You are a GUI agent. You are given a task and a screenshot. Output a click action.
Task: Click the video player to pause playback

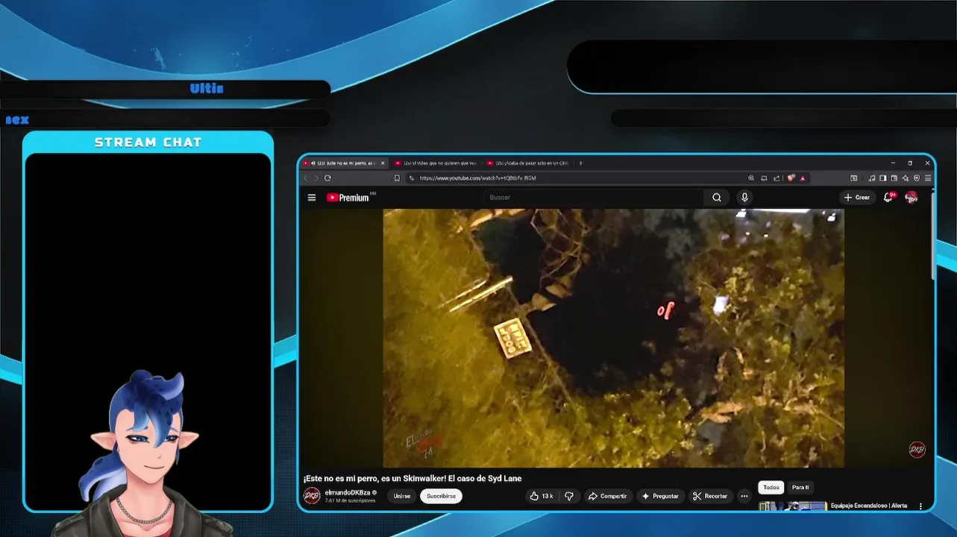(613, 338)
